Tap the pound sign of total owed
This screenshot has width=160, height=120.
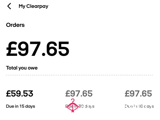click(x=11, y=49)
